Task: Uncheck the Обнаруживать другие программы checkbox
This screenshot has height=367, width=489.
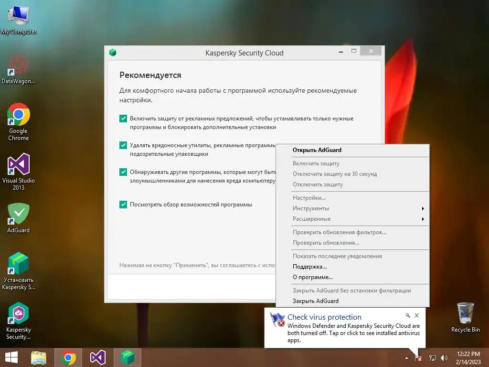Action: point(123,172)
